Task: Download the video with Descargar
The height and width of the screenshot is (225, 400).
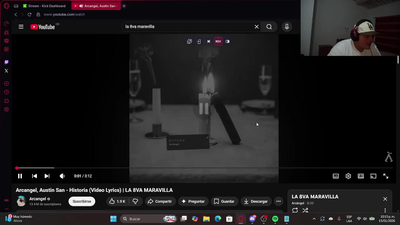Action: (x=256, y=202)
